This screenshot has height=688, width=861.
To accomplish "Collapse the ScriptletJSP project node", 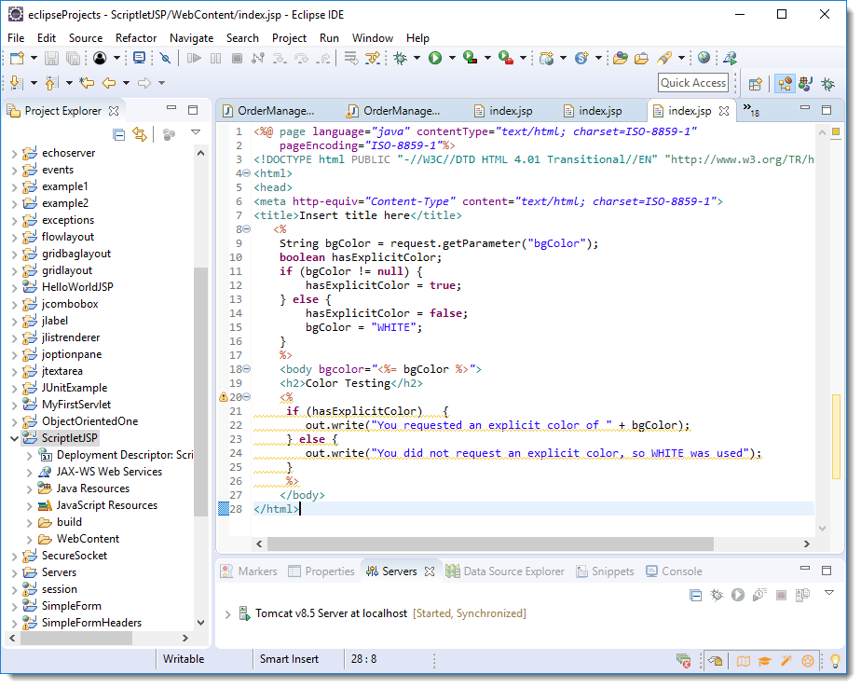I will pyautogui.click(x=15, y=438).
